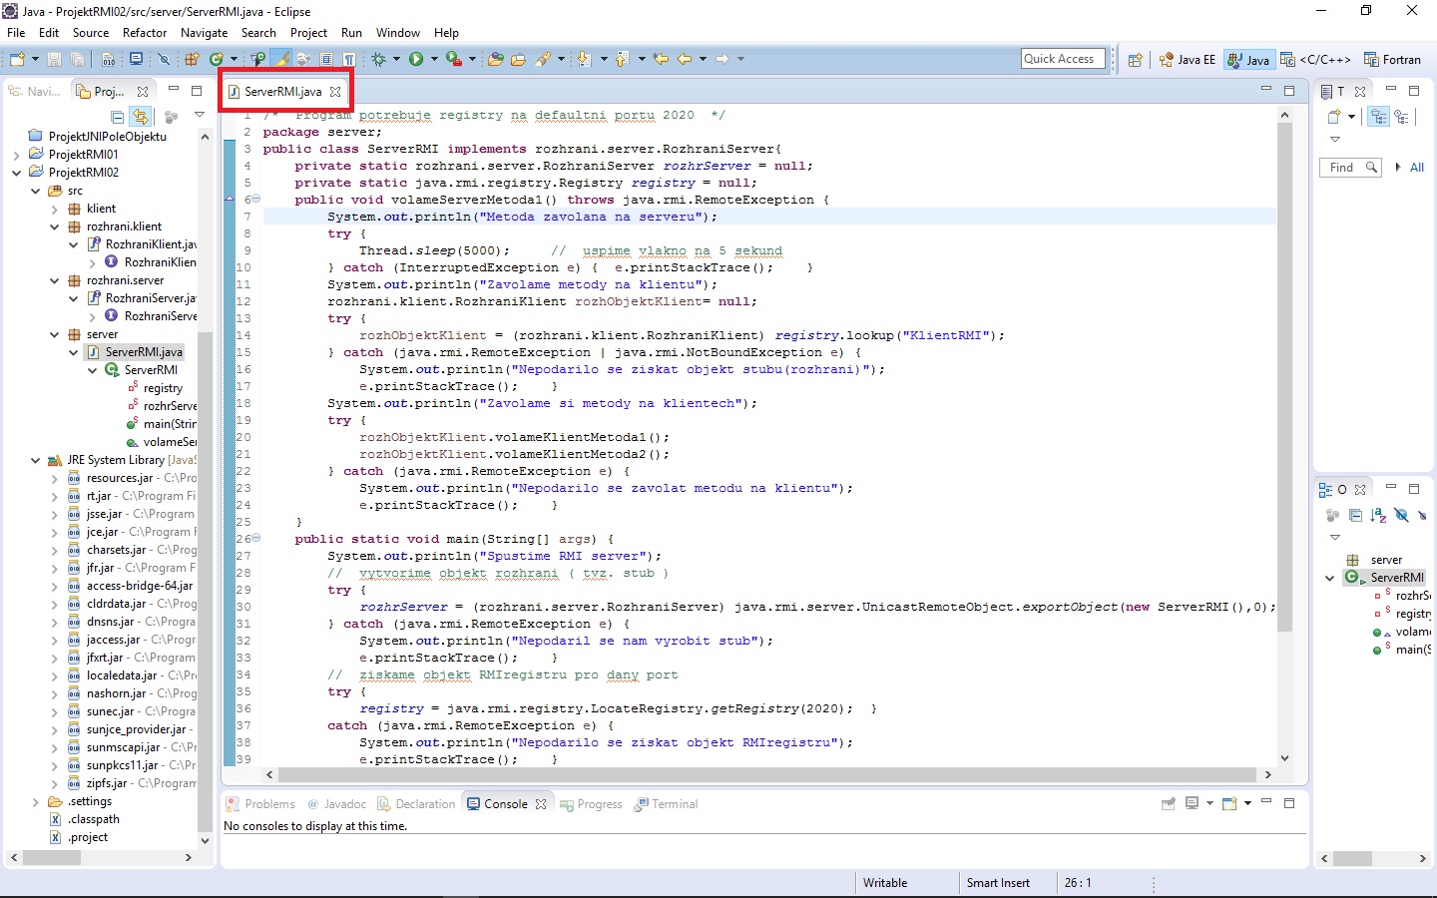This screenshot has width=1437, height=898.
Task: Expand the klient package in the tree
Action: point(54,209)
